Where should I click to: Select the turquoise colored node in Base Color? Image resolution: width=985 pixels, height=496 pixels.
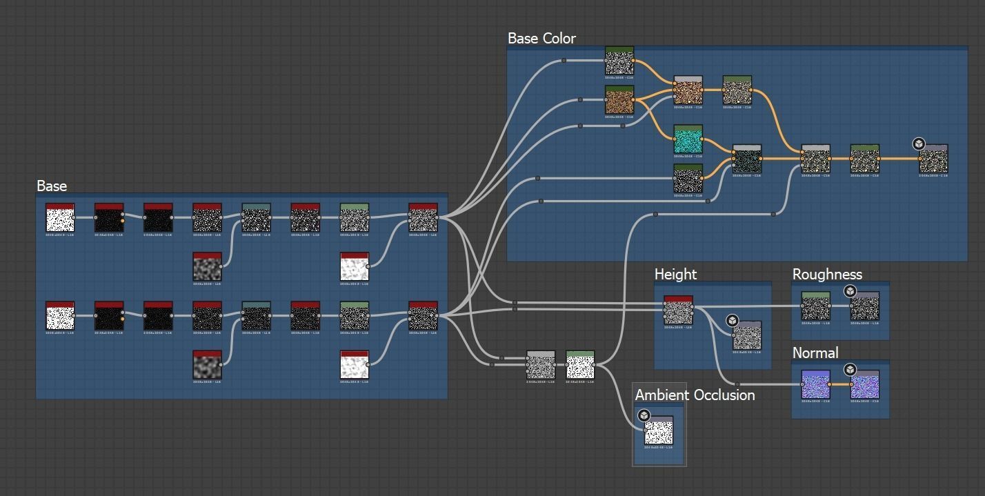(688, 139)
